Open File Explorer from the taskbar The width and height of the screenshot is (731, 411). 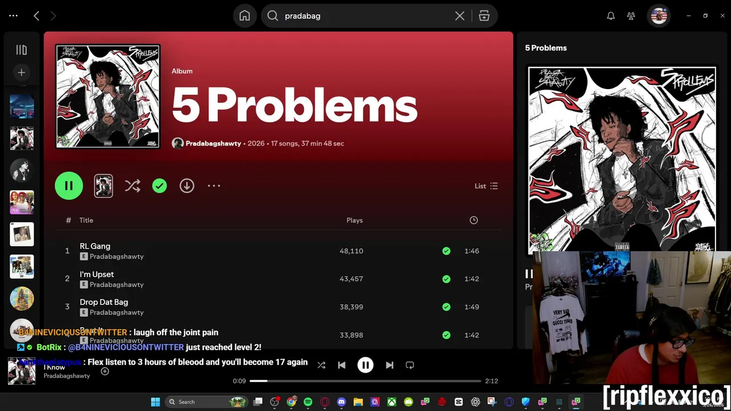358,402
